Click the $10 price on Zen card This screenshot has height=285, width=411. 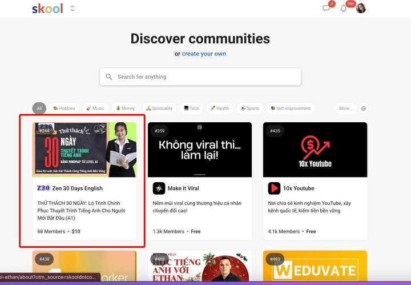[76, 231]
